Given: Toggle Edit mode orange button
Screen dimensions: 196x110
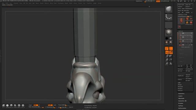Looking at the screenshot, I should point(167,48).
